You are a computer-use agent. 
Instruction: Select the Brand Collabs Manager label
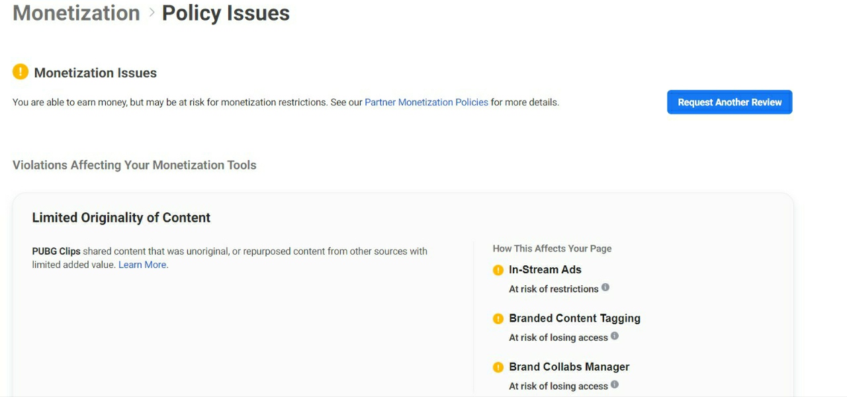click(569, 367)
